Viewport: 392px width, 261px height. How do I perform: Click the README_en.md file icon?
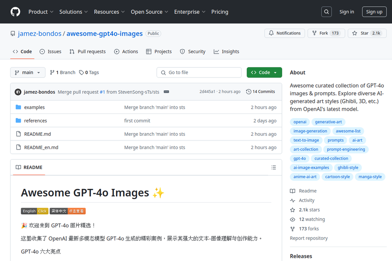pyautogui.click(x=18, y=147)
